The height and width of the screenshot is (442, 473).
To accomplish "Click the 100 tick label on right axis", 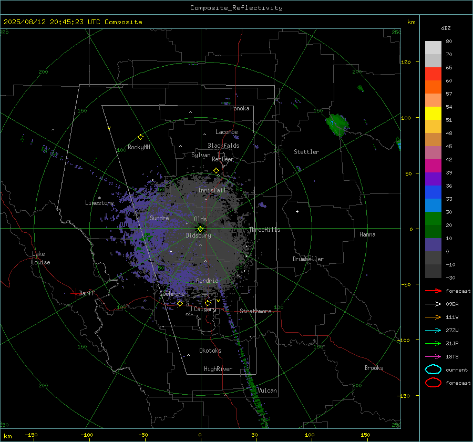I will (406, 118).
